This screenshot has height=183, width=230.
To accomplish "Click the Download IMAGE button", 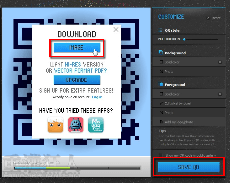I will (76, 48).
